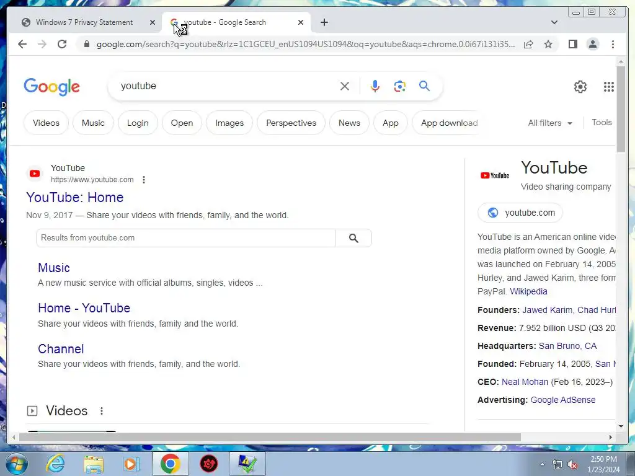Search by image with Google Lens icon
The height and width of the screenshot is (476, 635).
(x=400, y=86)
